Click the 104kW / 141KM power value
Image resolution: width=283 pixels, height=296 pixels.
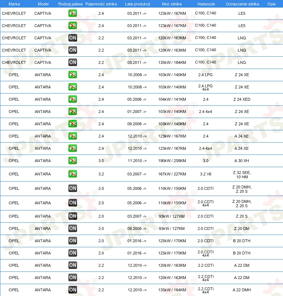[x=172, y=99]
